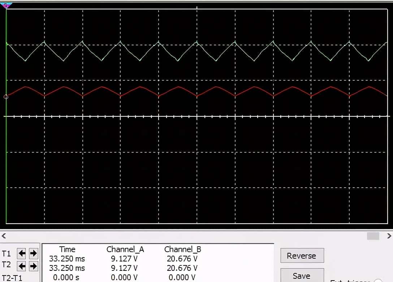
Task: Click the T1 row time value 33.250 ms
Action: point(67,259)
